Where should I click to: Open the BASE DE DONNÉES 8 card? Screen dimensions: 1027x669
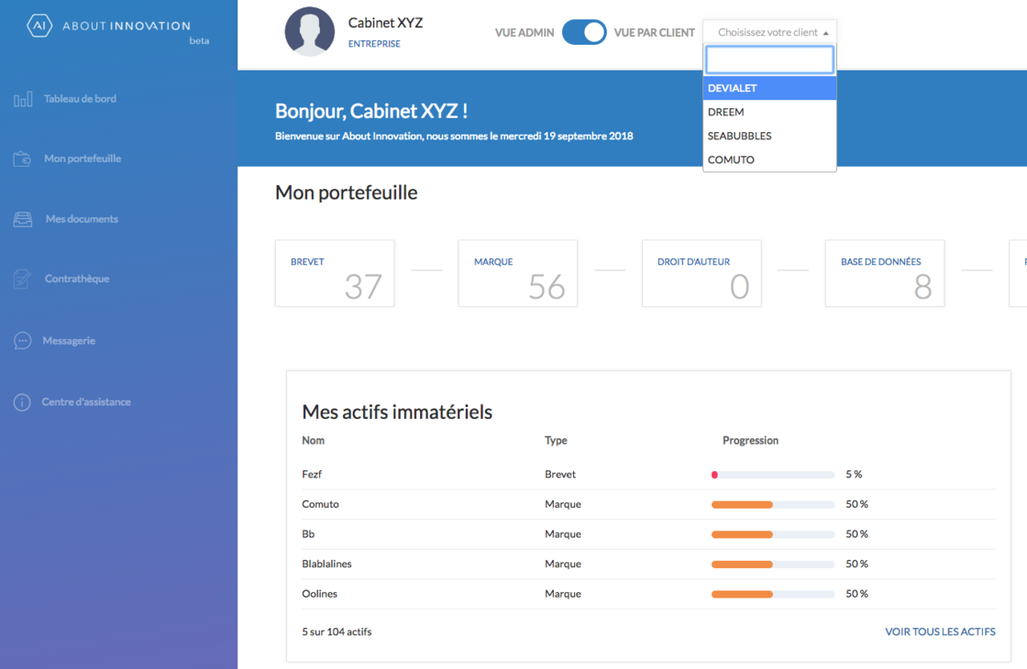click(x=885, y=273)
